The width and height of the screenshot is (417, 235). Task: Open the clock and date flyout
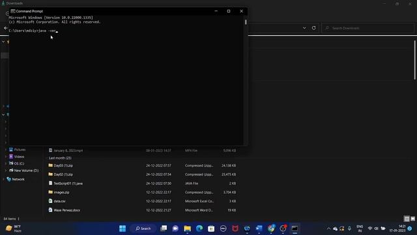pos(397,228)
